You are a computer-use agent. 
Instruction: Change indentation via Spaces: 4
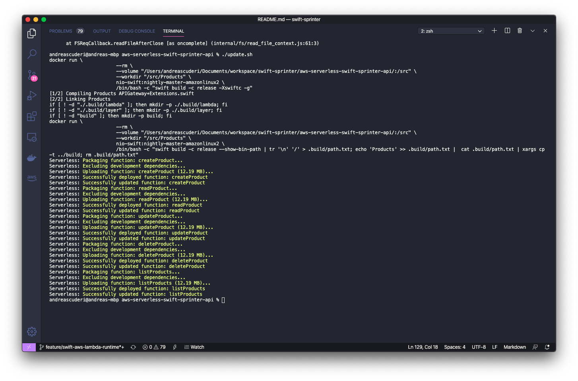click(x=455, y=347)
